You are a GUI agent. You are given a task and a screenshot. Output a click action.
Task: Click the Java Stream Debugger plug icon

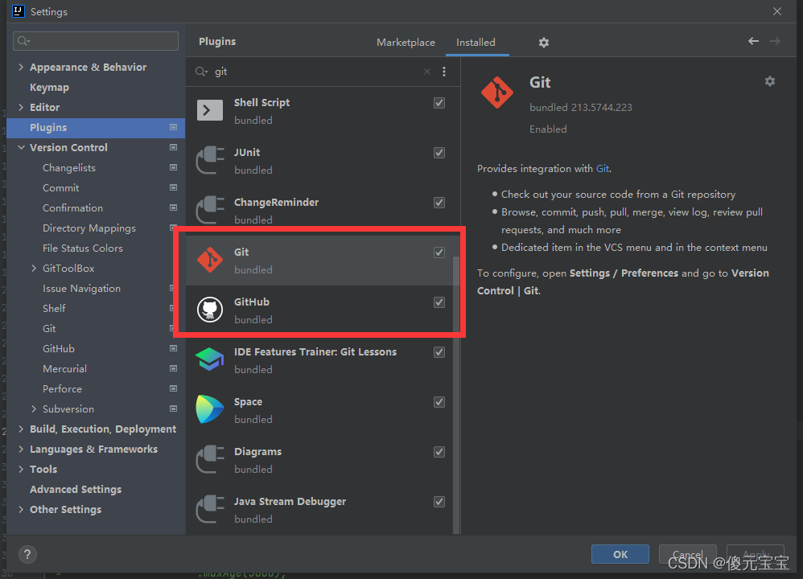pyautogui.click(x=210, y=509)
